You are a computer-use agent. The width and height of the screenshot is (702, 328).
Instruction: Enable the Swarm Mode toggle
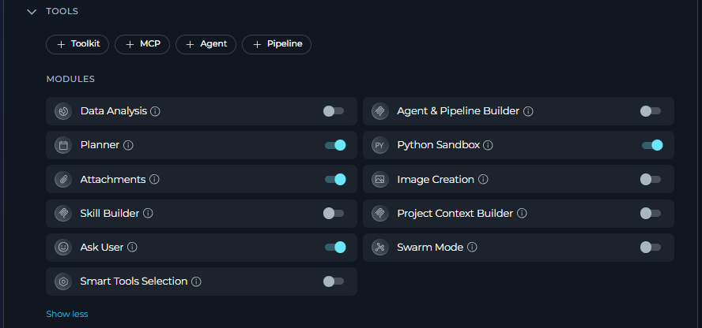click(x=651, y=248)
